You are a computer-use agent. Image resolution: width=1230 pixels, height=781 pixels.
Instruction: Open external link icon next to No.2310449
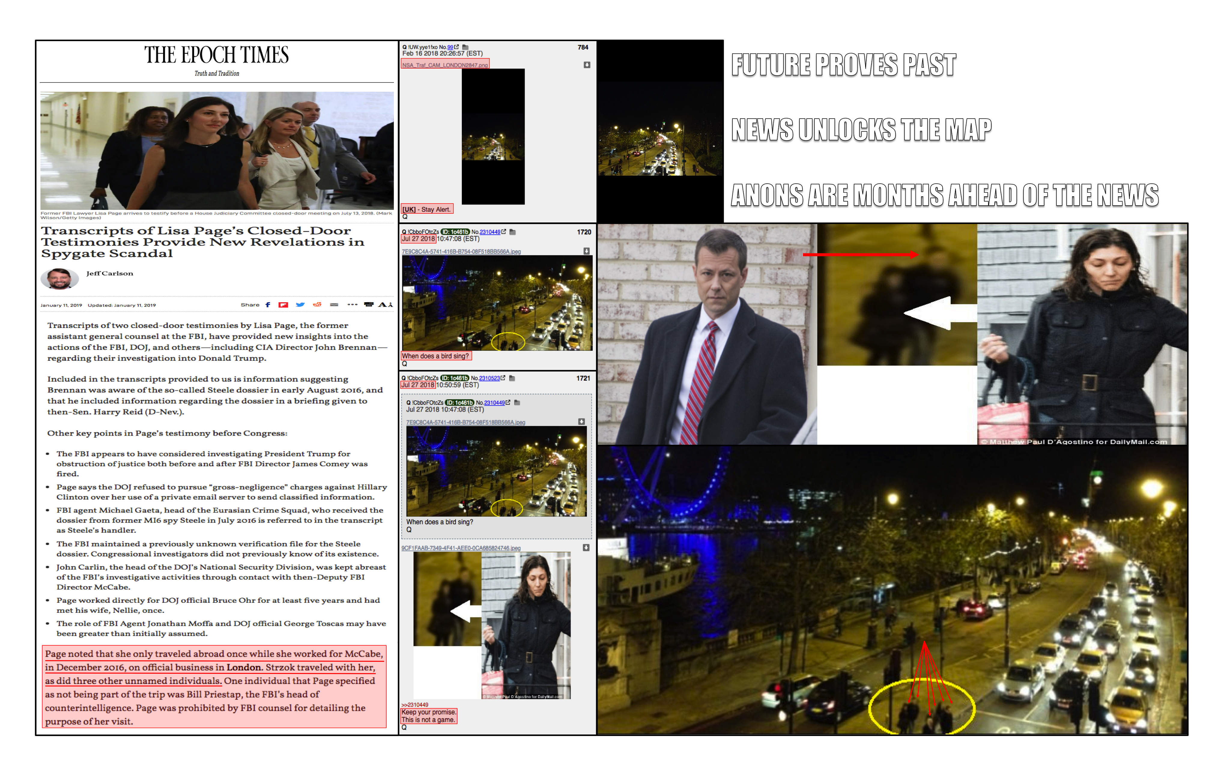point(504,232)
